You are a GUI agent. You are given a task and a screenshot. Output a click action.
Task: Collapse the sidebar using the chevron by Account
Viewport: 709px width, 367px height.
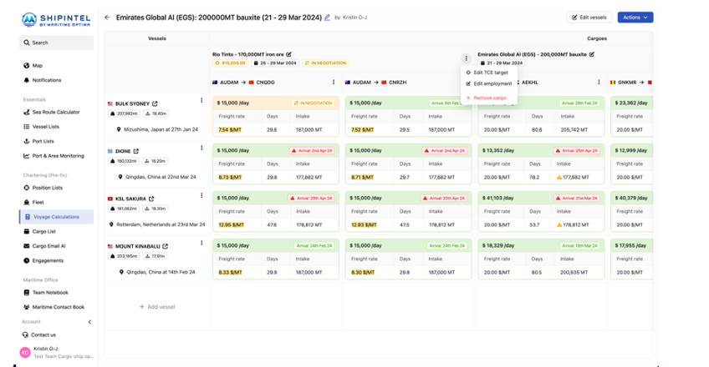point(89,321)
